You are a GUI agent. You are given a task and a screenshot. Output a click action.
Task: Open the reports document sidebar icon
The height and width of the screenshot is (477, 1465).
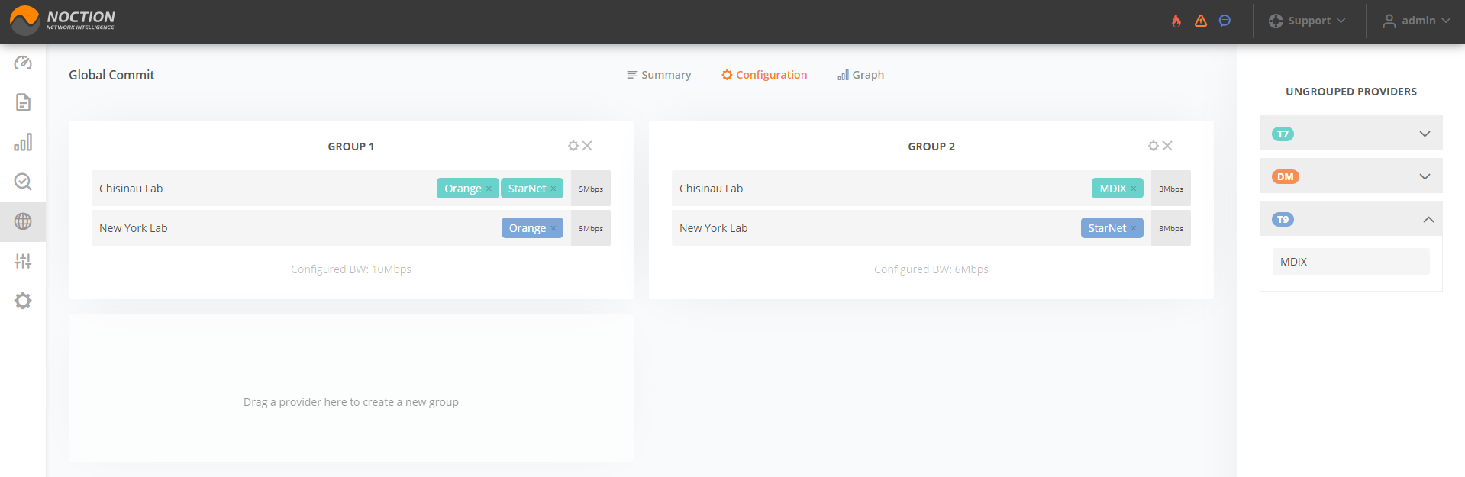tap(23, 102)
